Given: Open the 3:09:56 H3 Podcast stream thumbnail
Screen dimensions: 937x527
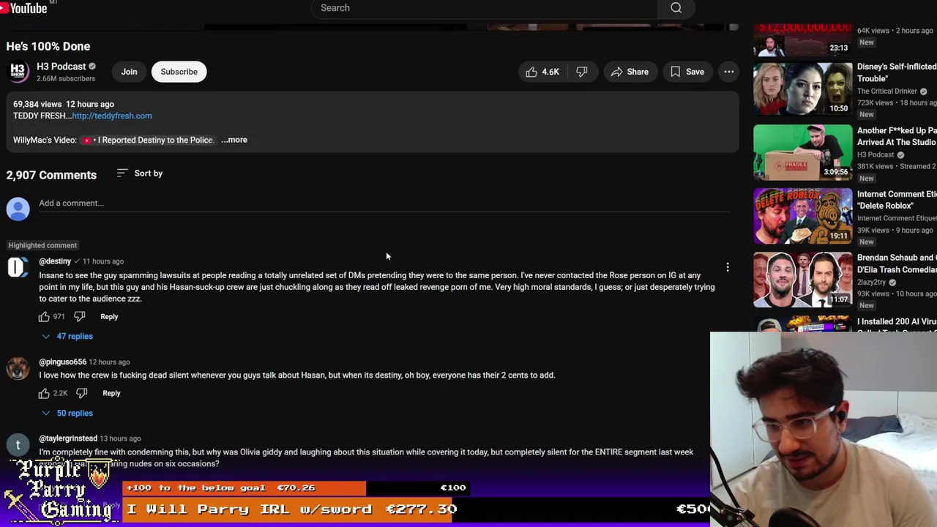Looking at the screenshot, I should 803,152.
